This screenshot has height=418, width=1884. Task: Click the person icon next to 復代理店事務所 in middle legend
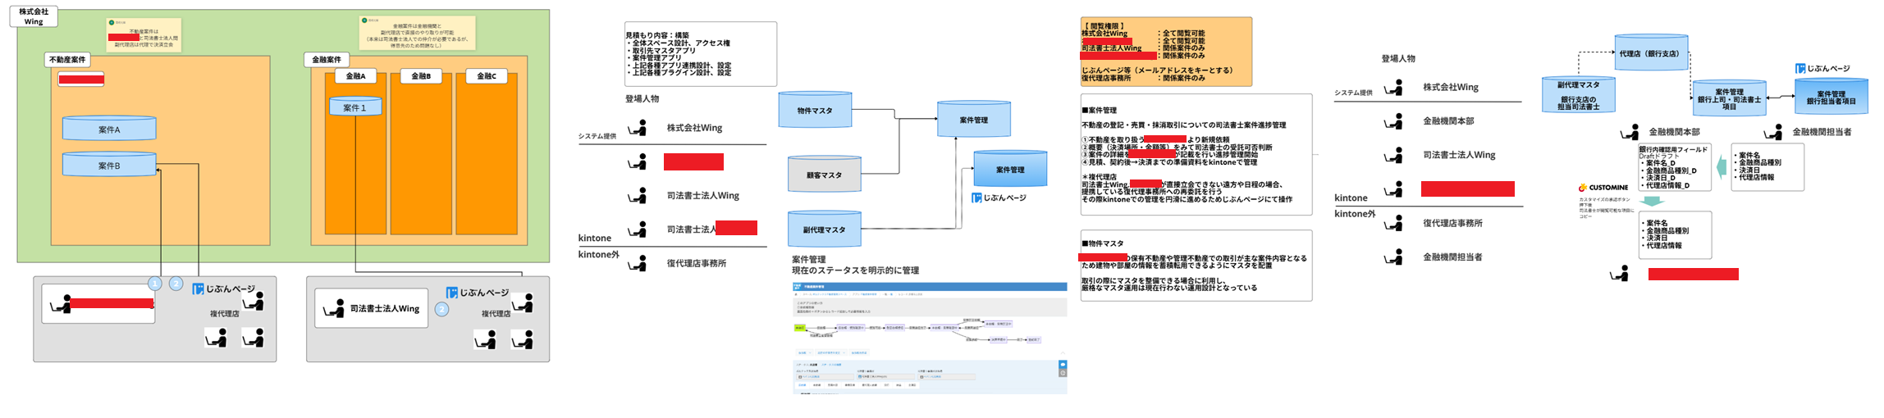(638, 263)
